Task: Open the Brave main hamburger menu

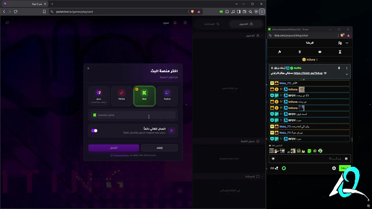Action: pyautogui.click(x=262, y=12)
